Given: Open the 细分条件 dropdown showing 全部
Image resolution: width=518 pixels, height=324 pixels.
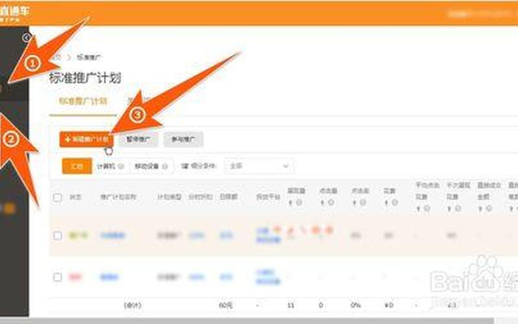Looking at the screenshot, I should pyautogui.click(x=259, y=166).
